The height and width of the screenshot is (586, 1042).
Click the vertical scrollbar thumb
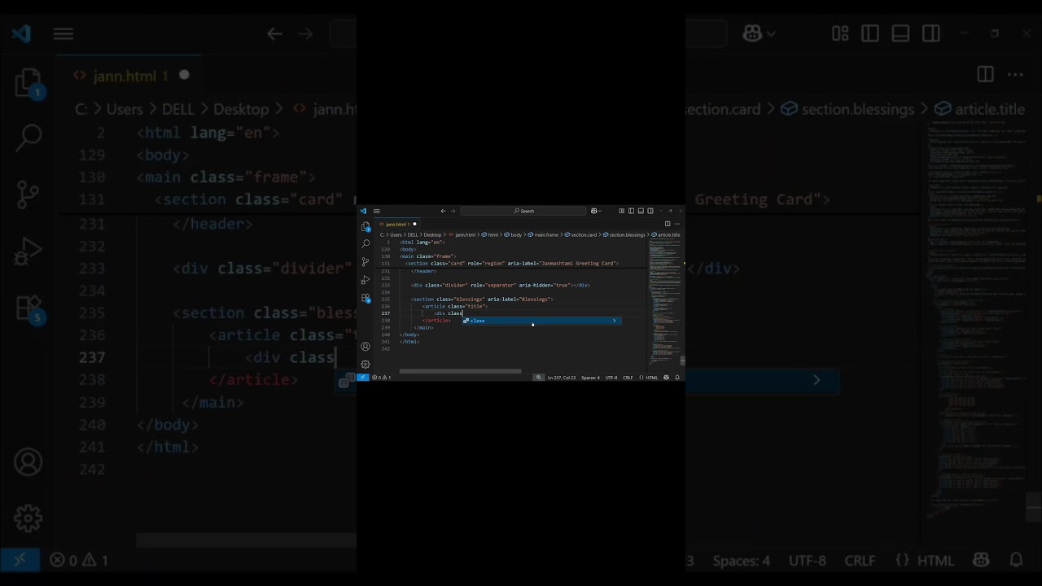(x=681, y=361)
